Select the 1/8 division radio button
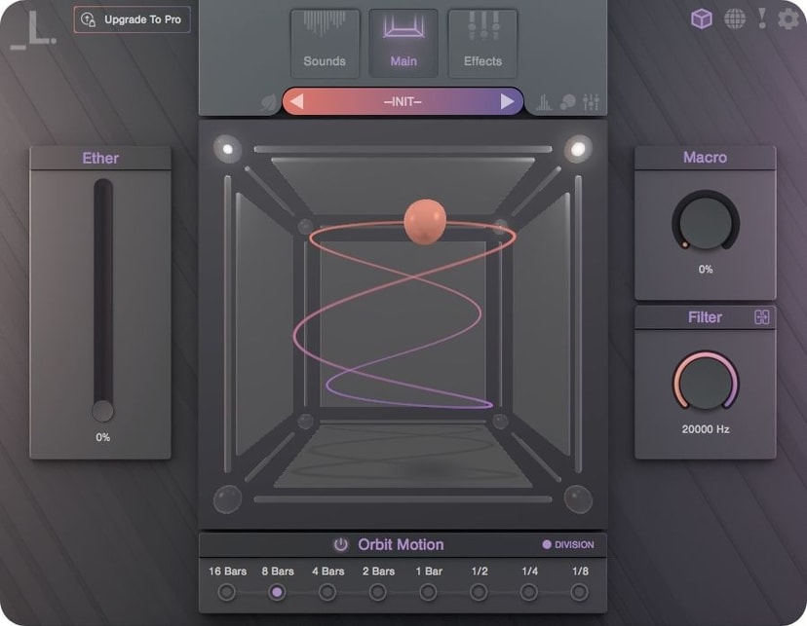807x626 pixels. point(579,593)
